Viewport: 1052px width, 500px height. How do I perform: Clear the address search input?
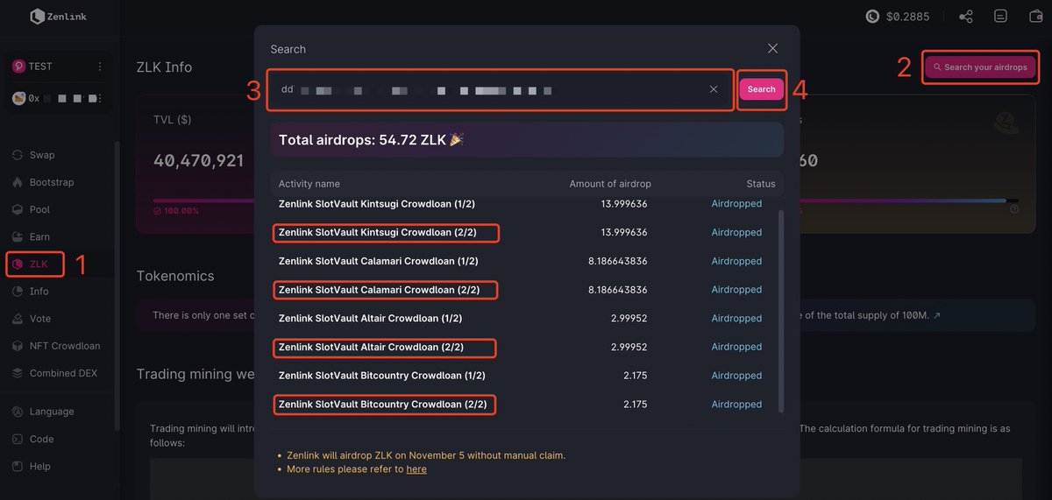click(x=714, y=89)
